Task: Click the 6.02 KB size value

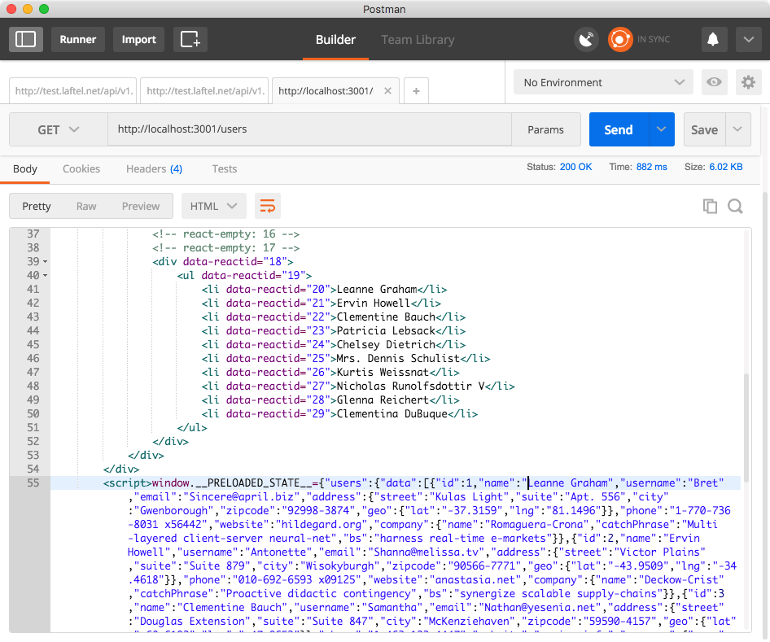Action: click(726, 167)
